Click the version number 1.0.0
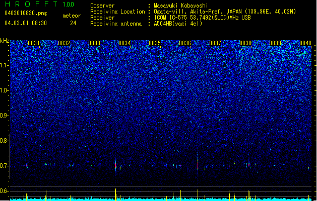This screenshot has height=201, width=317. point(68,4)
